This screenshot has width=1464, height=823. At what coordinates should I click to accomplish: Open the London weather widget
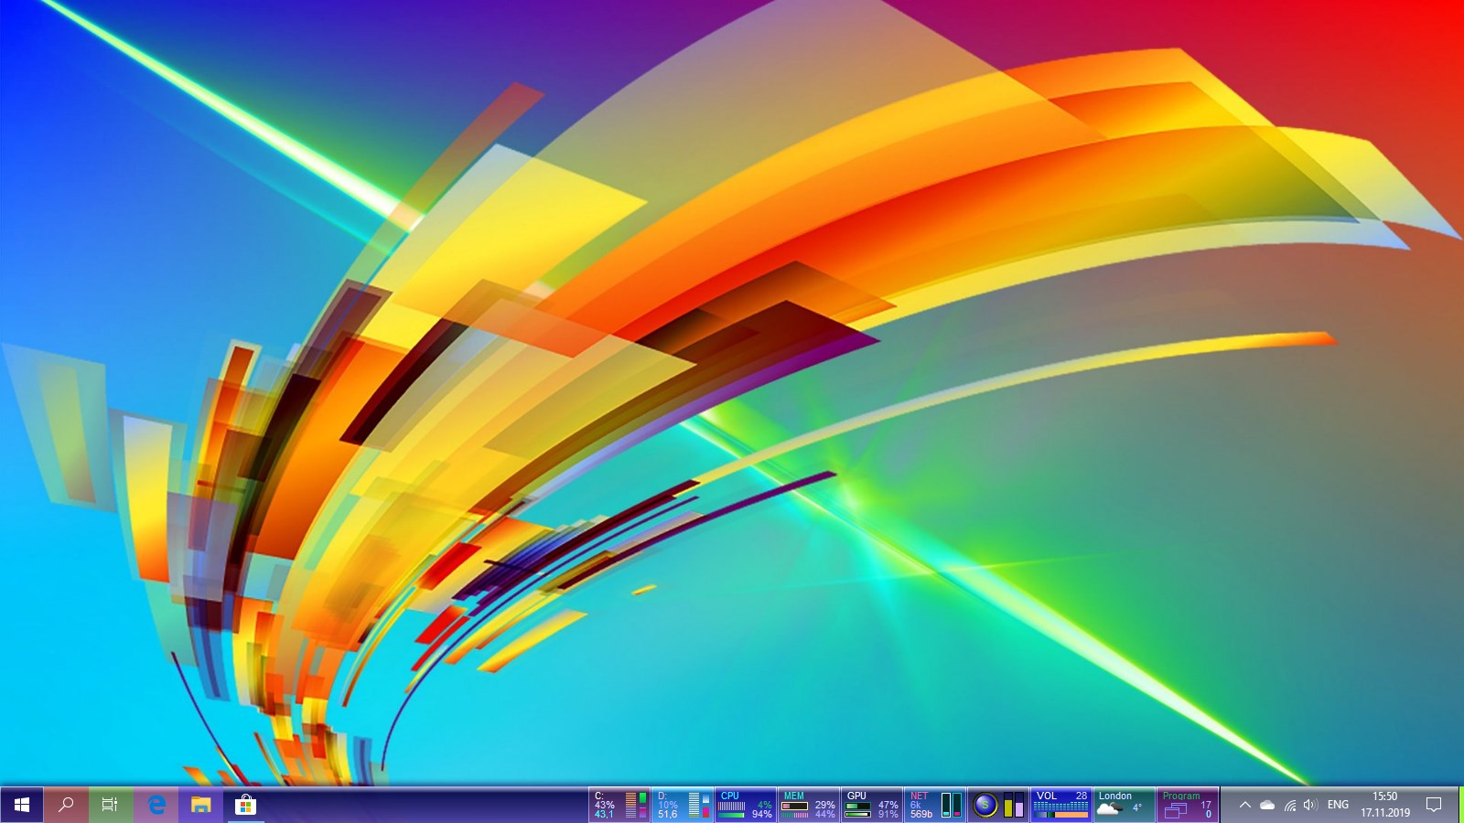(1125, 805)
